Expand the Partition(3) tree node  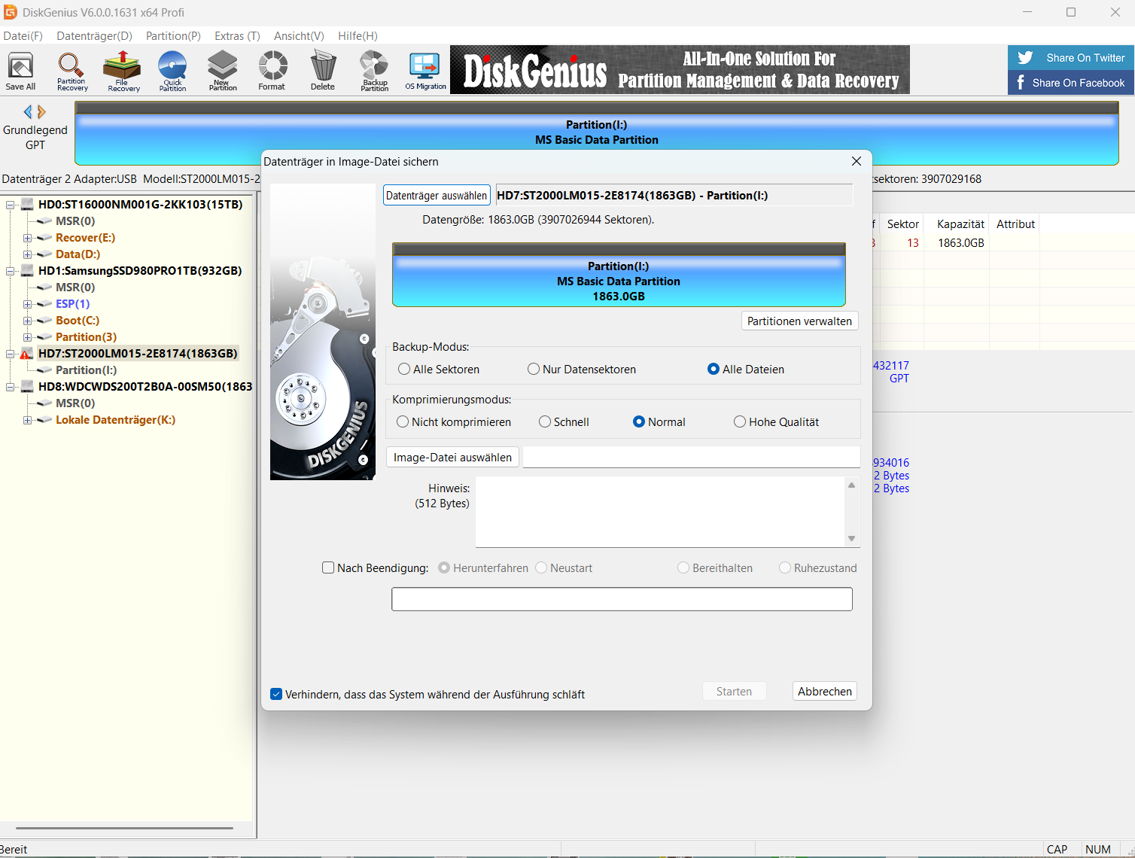coord(27,337)
